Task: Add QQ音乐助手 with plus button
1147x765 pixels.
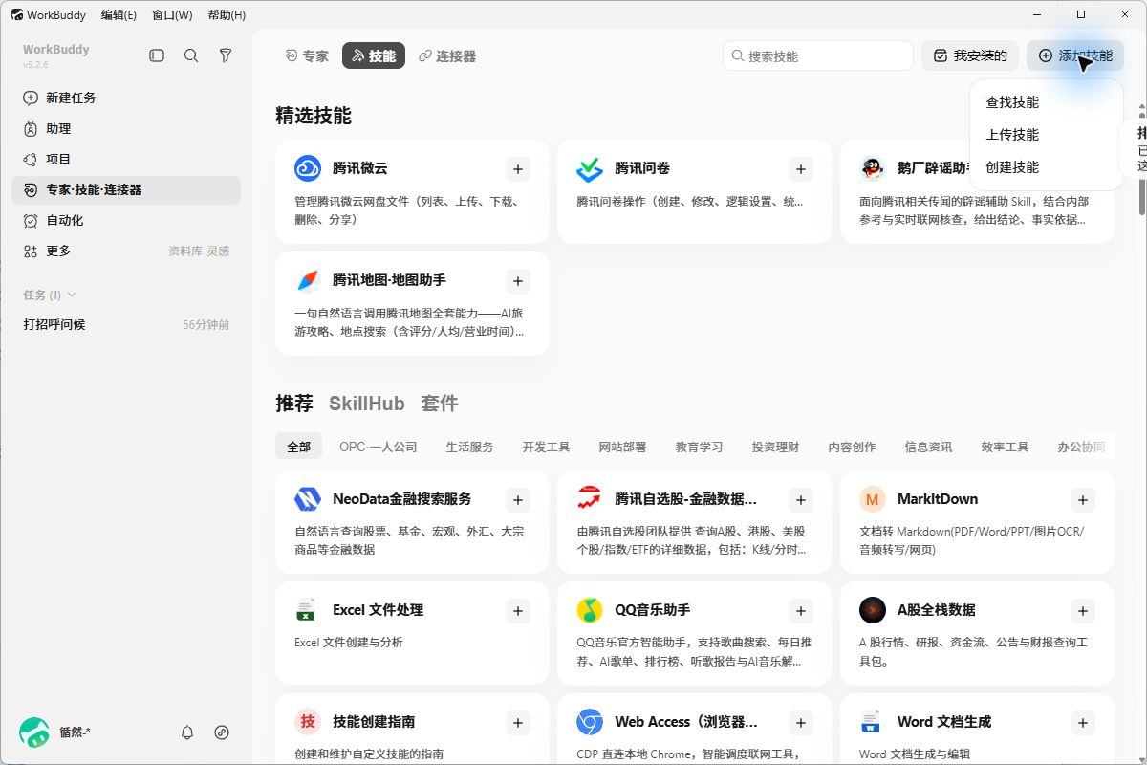Action: click(801, 610)
